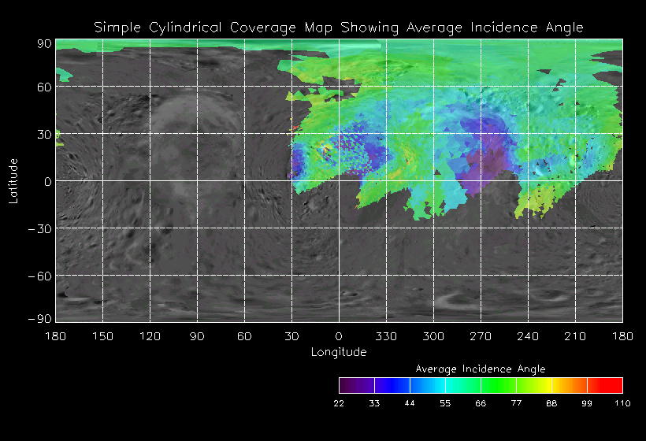Click the longitude tick label '330'

tap(386, 336)
